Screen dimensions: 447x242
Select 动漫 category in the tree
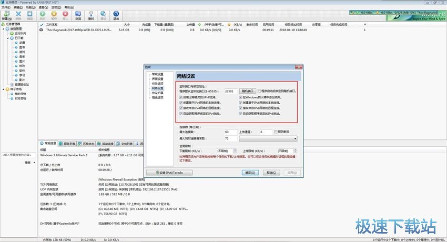tap(22, 43)
